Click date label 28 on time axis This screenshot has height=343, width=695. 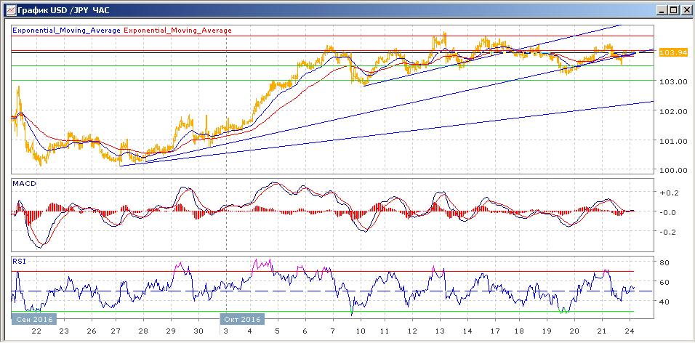[143, 331]
